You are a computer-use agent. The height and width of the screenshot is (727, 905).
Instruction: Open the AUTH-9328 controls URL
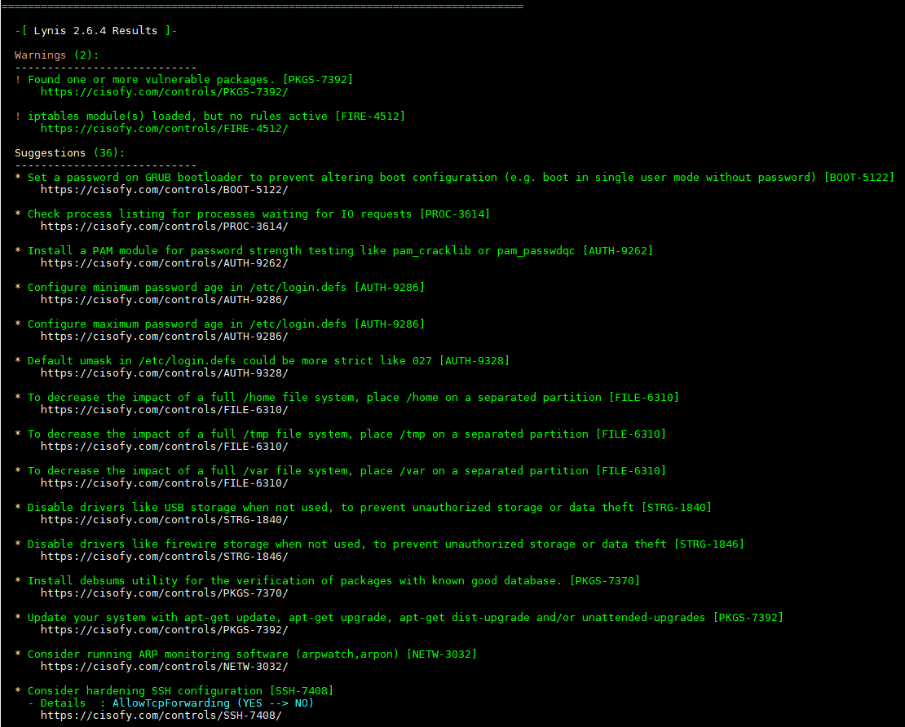165,373
